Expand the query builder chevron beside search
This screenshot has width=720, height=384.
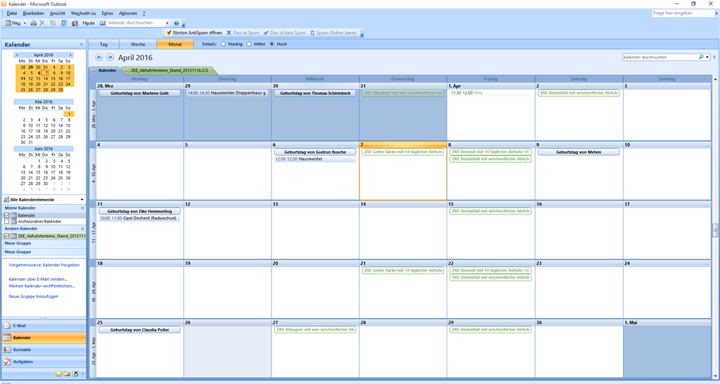[x=714, y=57]
